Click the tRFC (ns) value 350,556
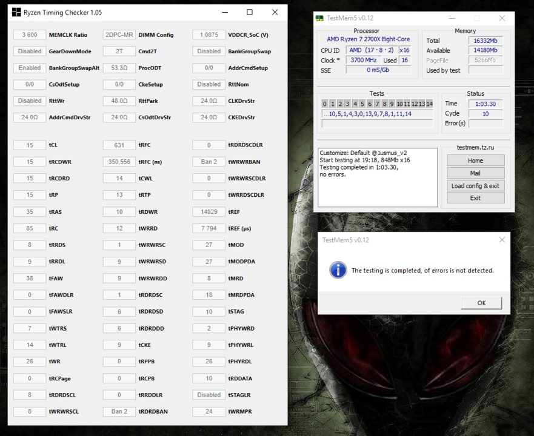 pyautogui.click(x=119, y=162)
